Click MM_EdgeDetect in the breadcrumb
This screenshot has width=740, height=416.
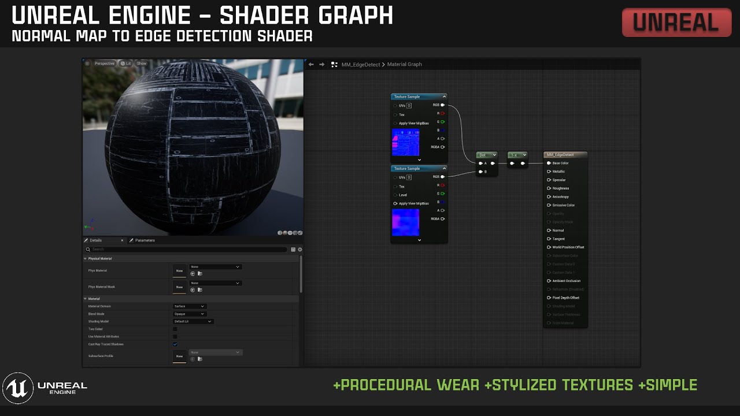361,64
